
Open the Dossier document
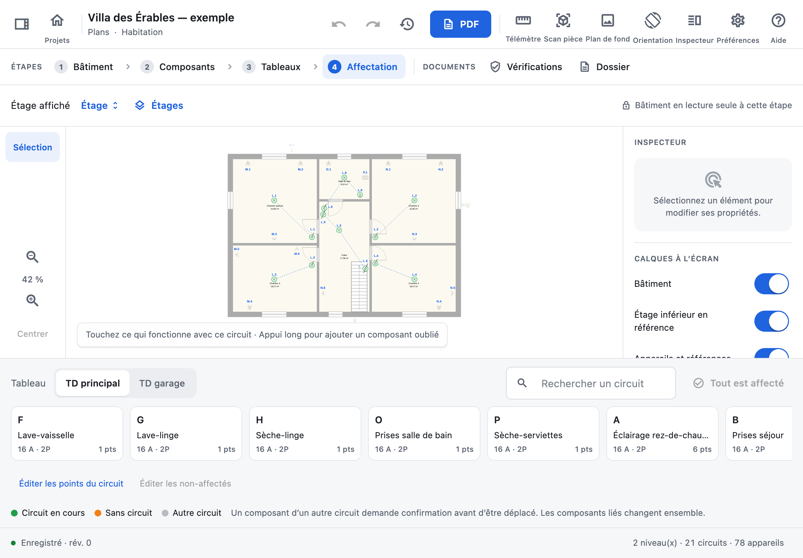click(x=604, y=67)
